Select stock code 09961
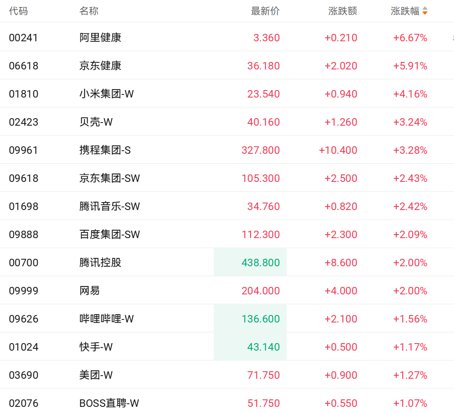Screen dimensions: 454x413 [23, 150]
